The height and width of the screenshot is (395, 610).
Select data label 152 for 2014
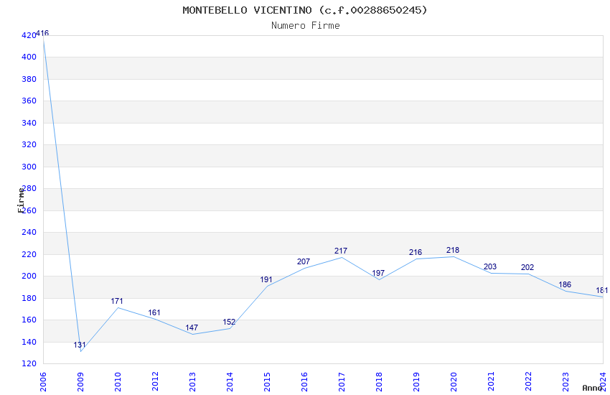229,322
